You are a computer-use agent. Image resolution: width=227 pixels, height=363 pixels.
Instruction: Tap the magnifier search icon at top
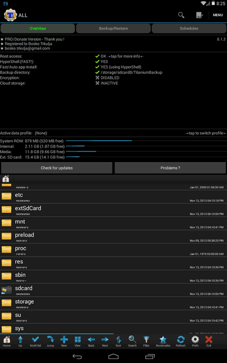181,15
